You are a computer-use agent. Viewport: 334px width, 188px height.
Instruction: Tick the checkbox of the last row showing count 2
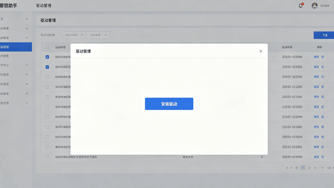coord(47,157)
